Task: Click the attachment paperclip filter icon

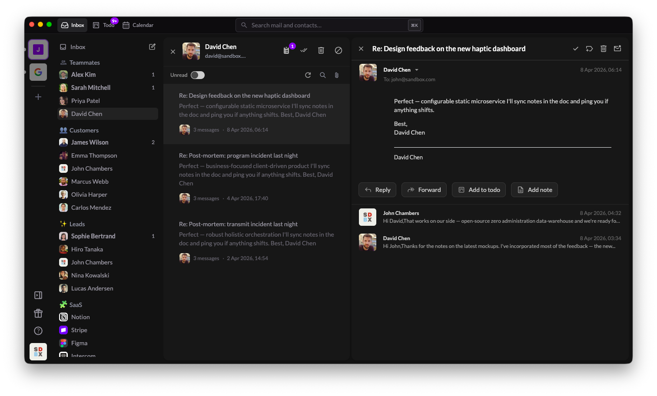Action: [337, 75]
